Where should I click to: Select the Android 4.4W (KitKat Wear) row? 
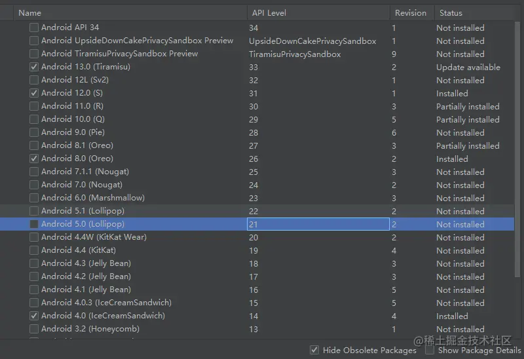tap(94, 237)
